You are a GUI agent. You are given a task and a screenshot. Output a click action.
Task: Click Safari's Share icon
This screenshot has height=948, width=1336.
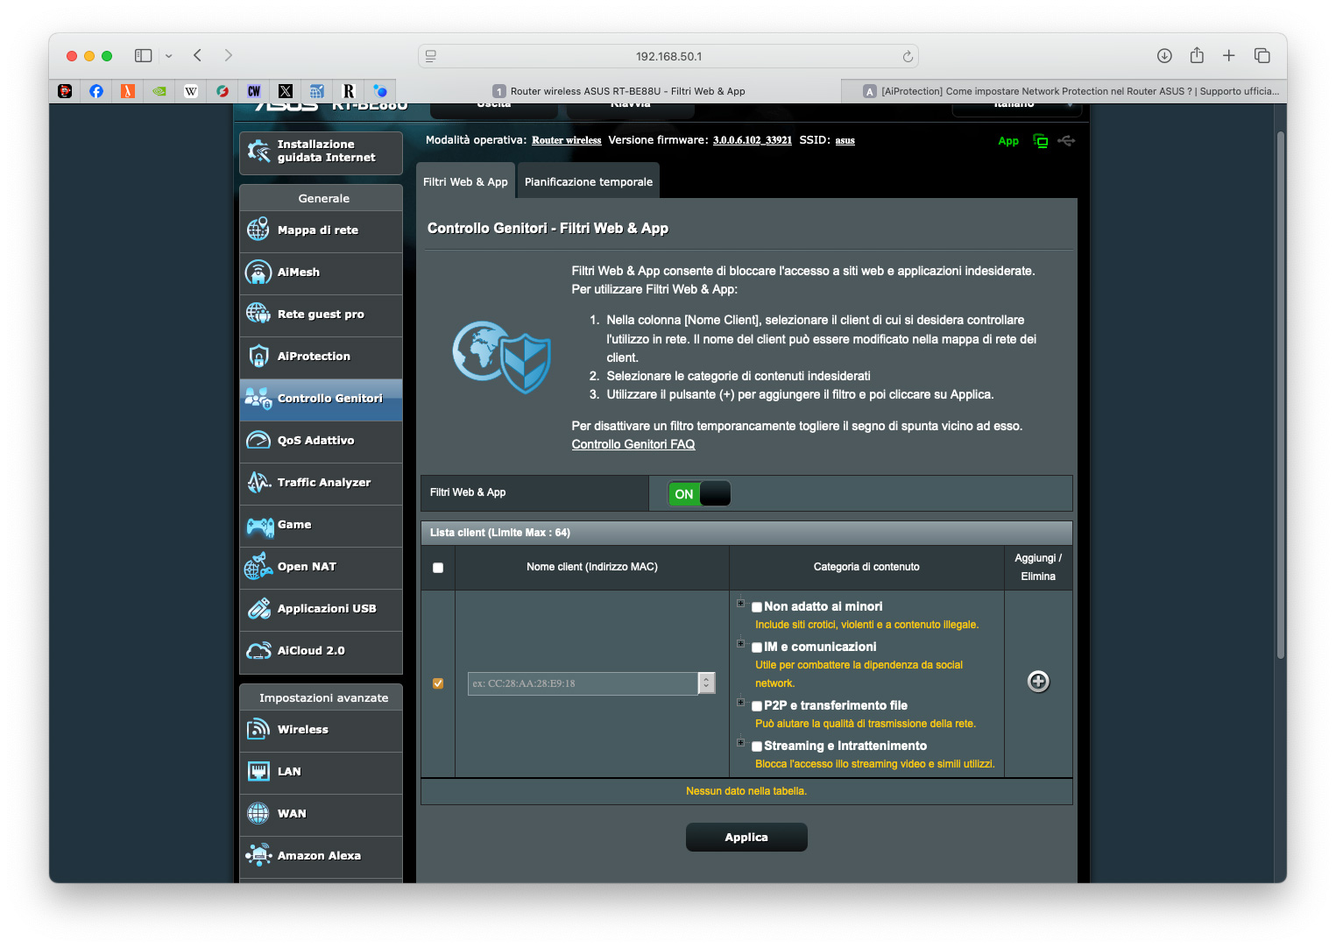click(1197, 55)
